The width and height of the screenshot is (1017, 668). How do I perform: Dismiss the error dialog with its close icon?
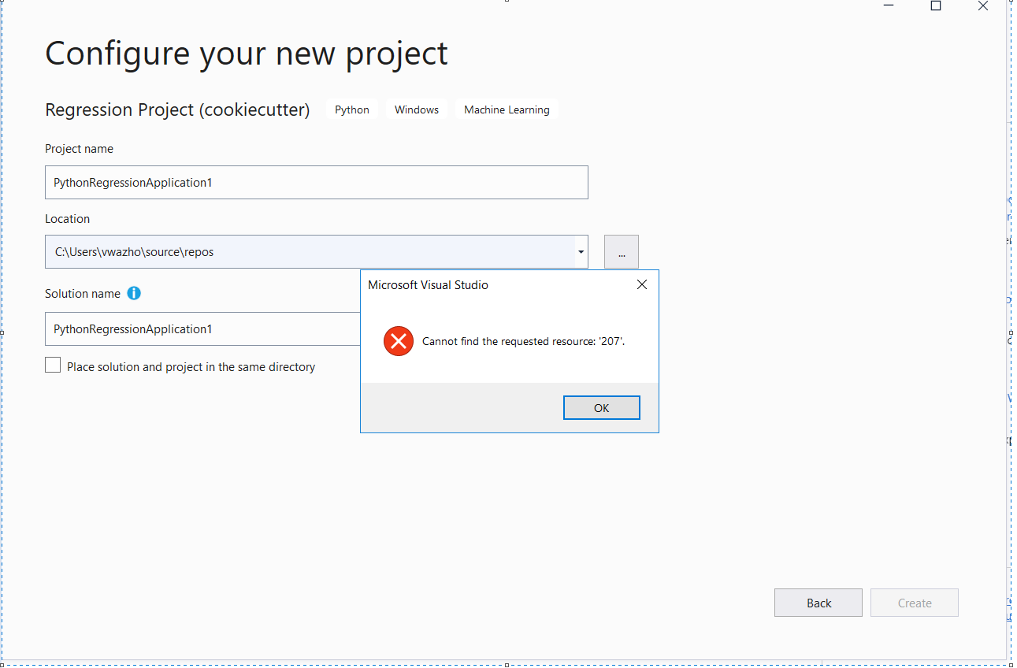(641, 284)
